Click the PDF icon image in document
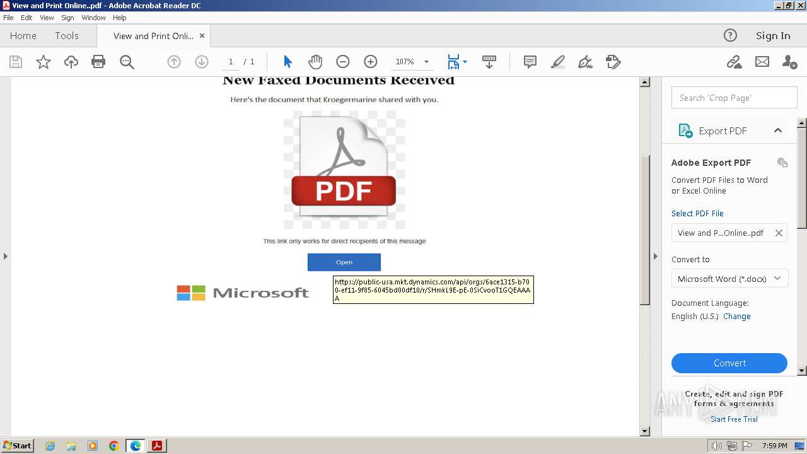 [x=344, y=170]
